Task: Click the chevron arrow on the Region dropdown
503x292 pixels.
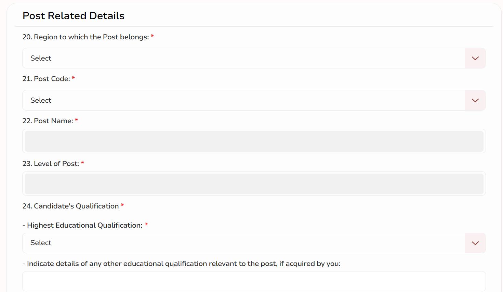Action: click(475, 59)
